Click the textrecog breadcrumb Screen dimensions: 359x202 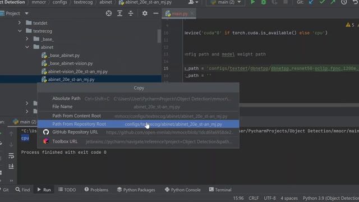(x=83, y=2)
